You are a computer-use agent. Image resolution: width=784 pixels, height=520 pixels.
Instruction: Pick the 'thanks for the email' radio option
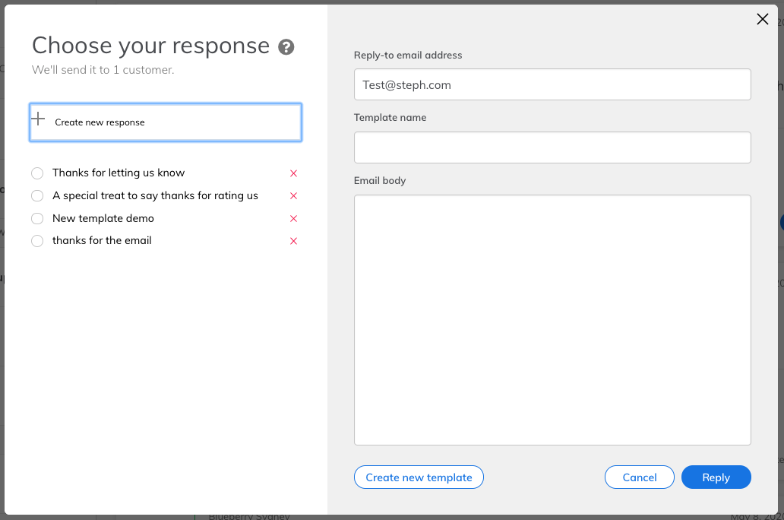[x=37, y=241]
